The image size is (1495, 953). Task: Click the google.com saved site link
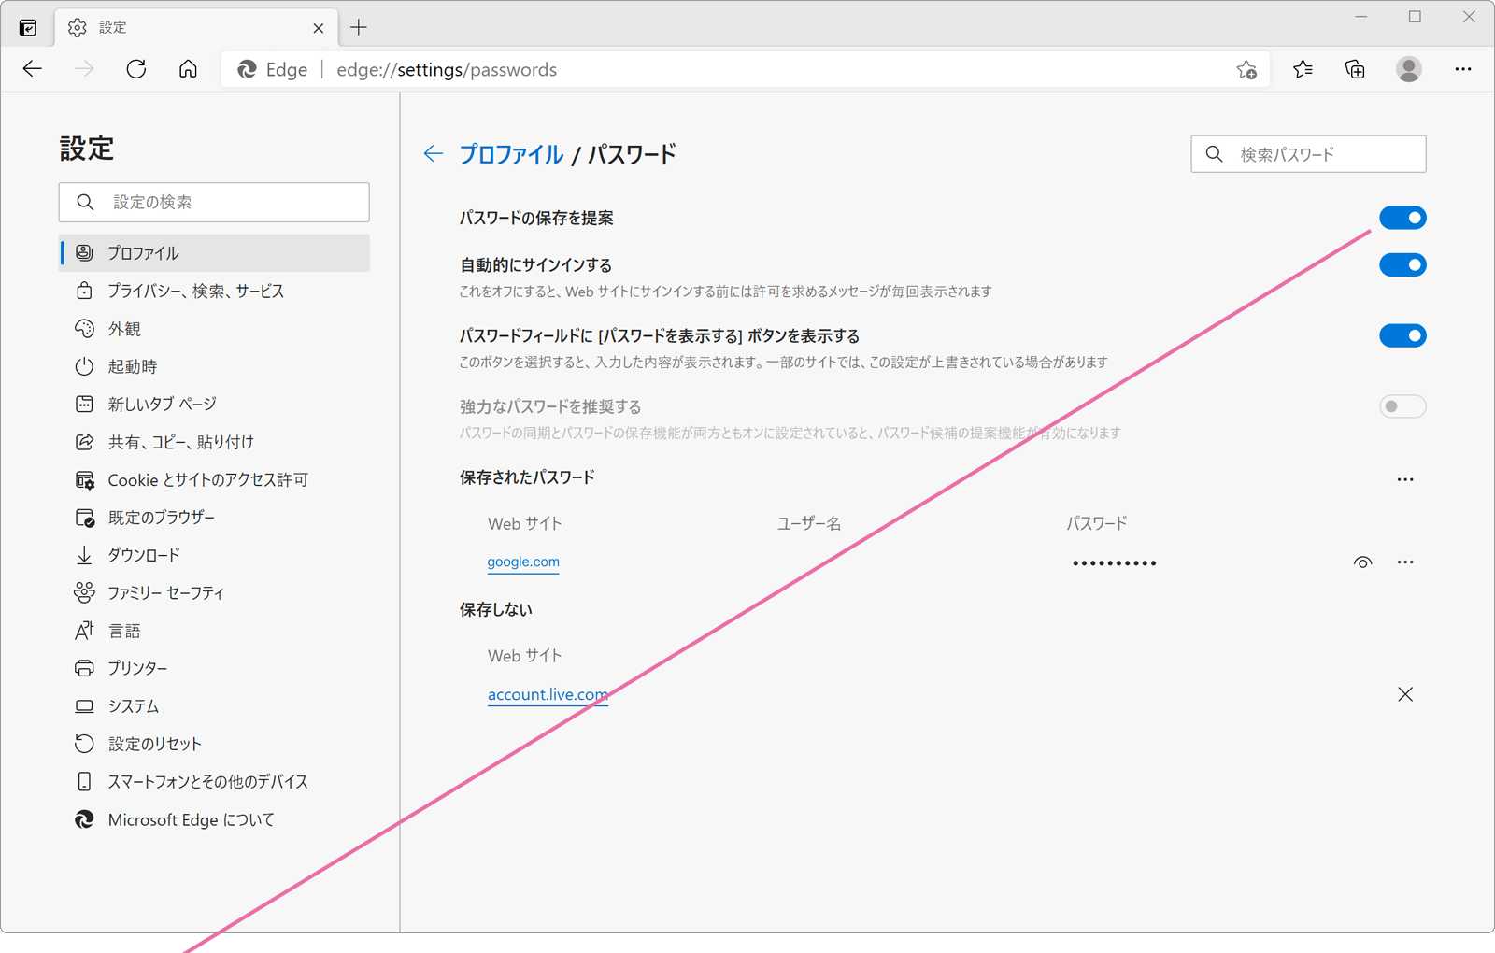click(x=523, y=562)
